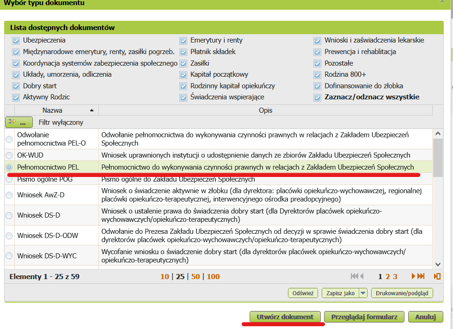The width and height of the screenshot is (453, 329).
Task: Go to the next page of results
Action: [413, 276]
